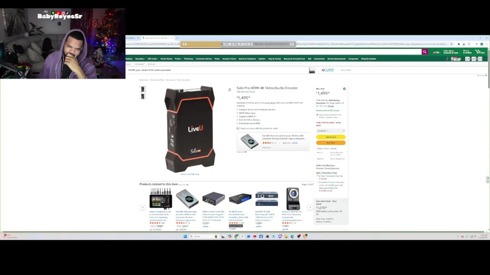Open the shopping Cart icon
Viewport: 490px width, 275px height.
[x=480, y=52]
